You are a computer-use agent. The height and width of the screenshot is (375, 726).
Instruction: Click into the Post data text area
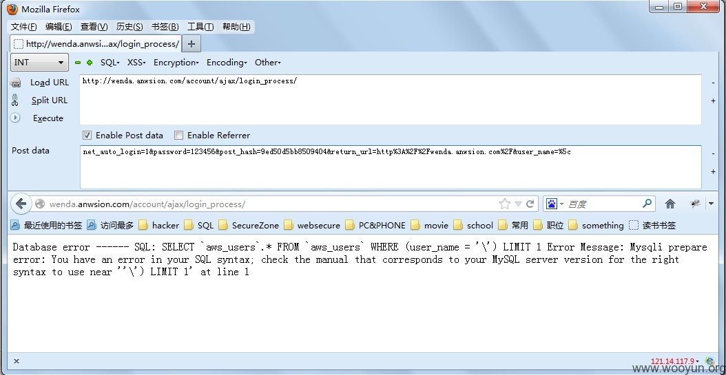(x=391, y=167)
